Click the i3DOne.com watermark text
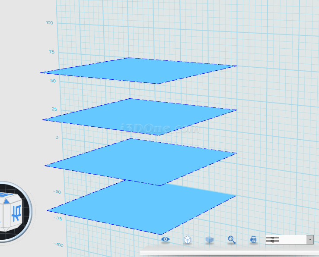This screenshot has height=257, width=319. pos(159,128)
